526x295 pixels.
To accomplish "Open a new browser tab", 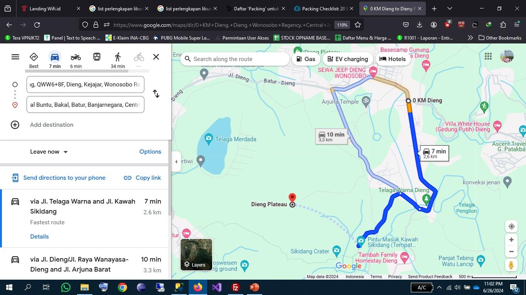I will tap(434, 8).
